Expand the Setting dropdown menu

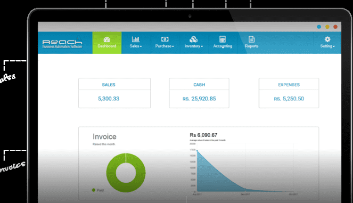[334, 46]
